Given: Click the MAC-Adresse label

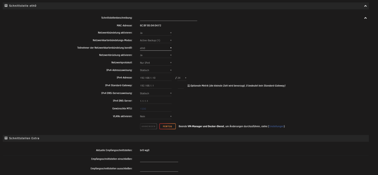Looking at the screenshot, I should tap(124, 25).
